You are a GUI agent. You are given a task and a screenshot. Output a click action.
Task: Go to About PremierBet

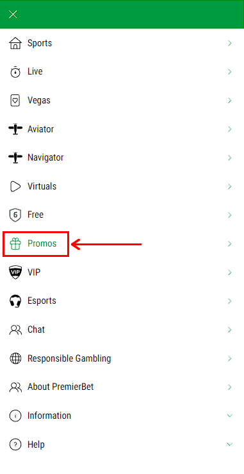click(122, 387)
